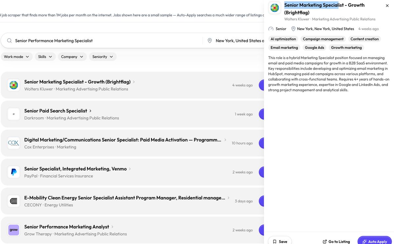This screenshot has width=394, height=244.
Task: Open the Skills filter dropdown
Action: tap(45, 57)
